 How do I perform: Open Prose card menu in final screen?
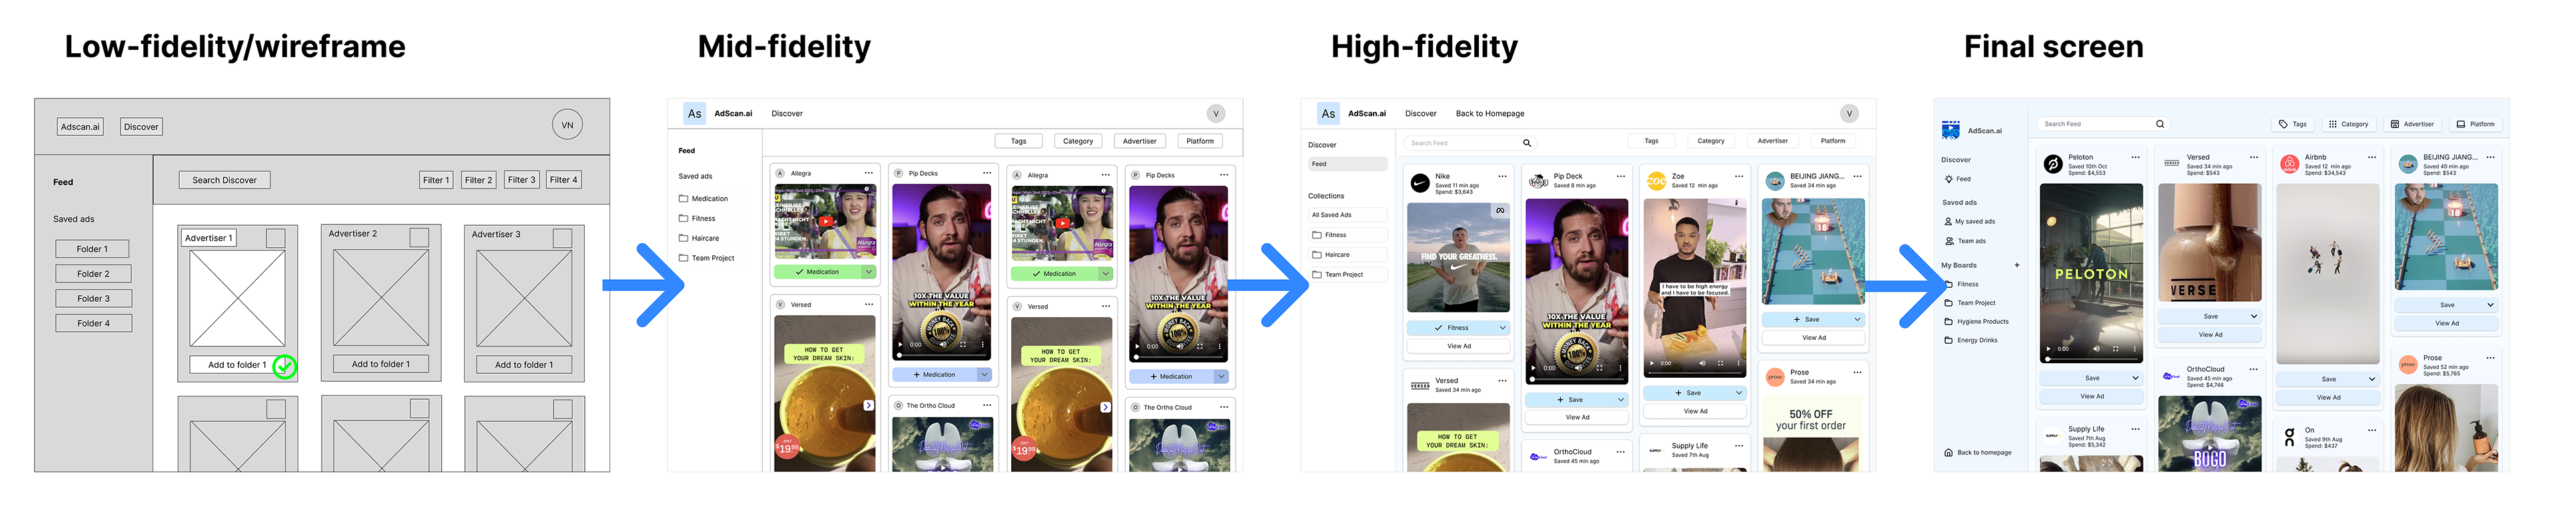tap(2489, 358)
